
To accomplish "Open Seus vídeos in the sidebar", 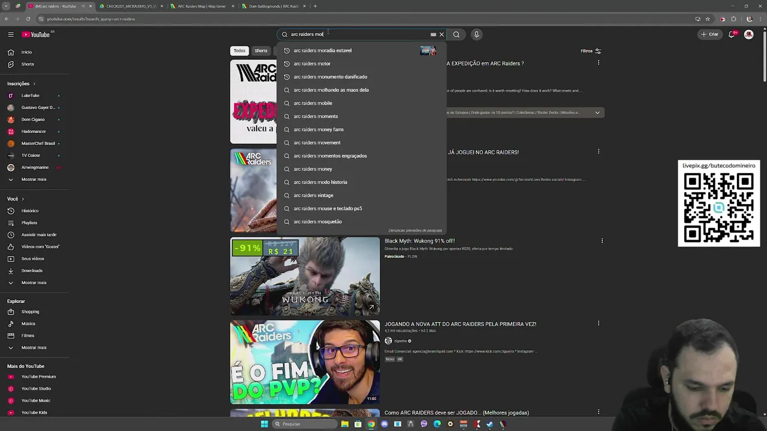I will point(34,259).
